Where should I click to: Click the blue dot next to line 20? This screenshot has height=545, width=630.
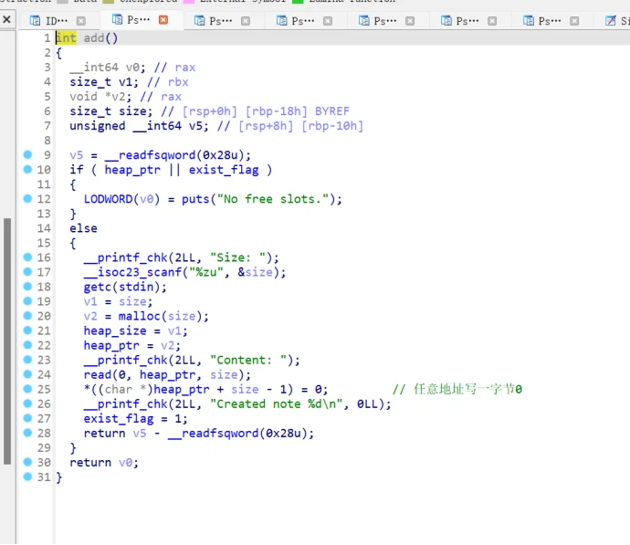[x=27, y=316]
